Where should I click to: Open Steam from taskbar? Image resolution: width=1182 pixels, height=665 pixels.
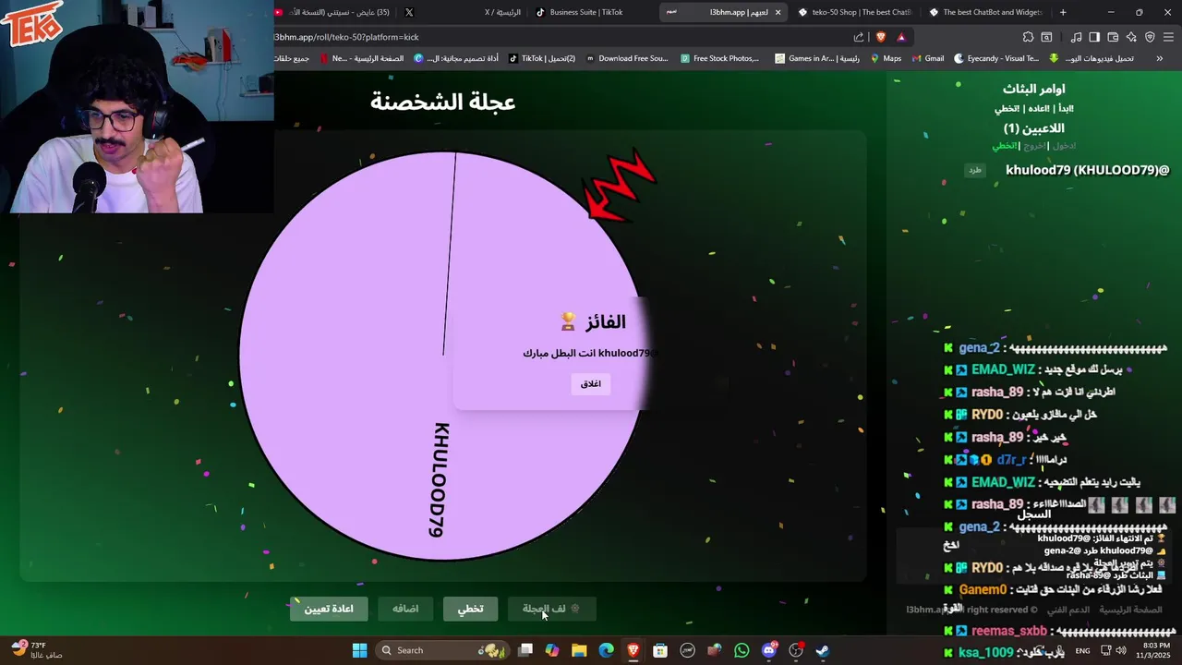tap(823, 650)
